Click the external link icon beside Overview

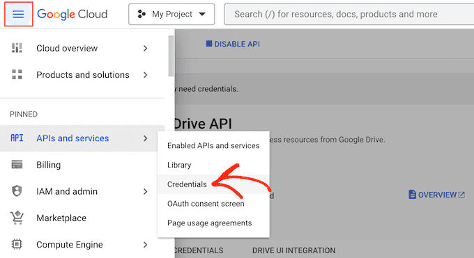click(461, 195)
